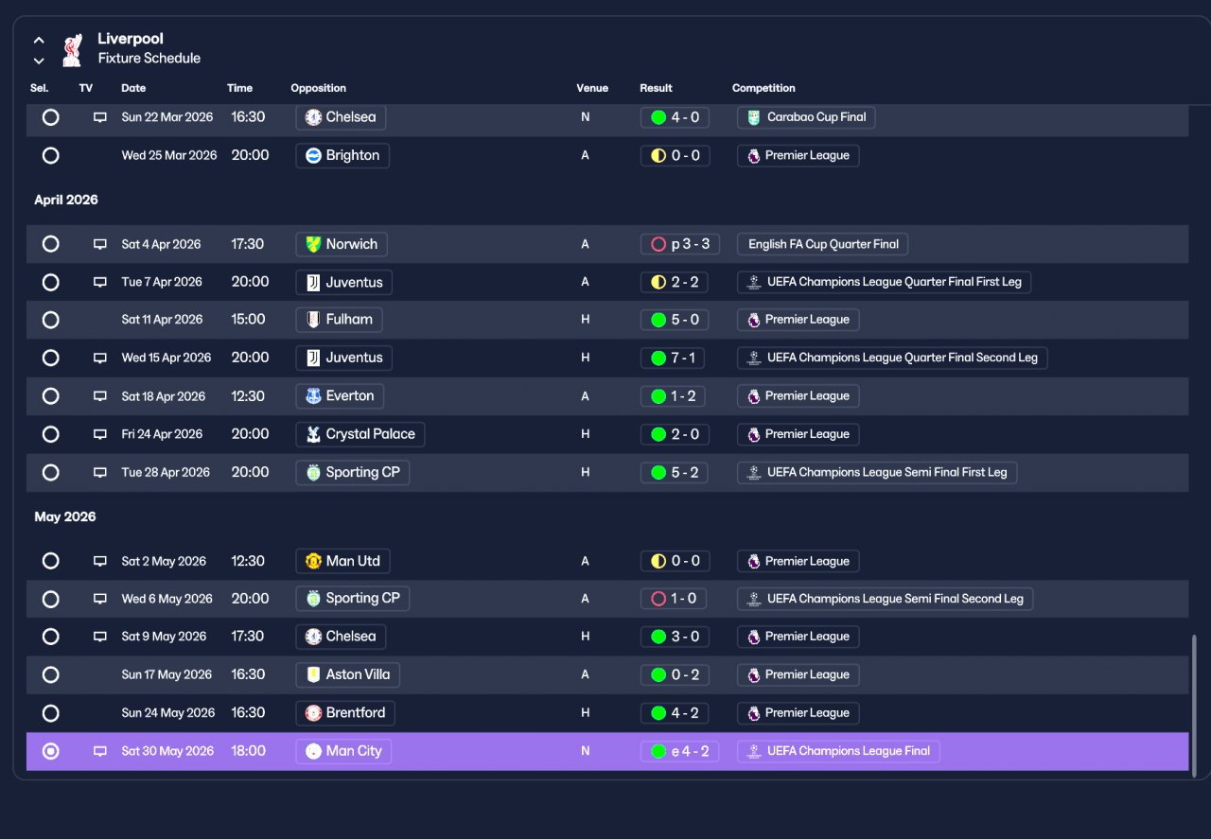Click the Result column header
Screen dimensions: 1211x839
pyautogui.click(x=656, y=88)
